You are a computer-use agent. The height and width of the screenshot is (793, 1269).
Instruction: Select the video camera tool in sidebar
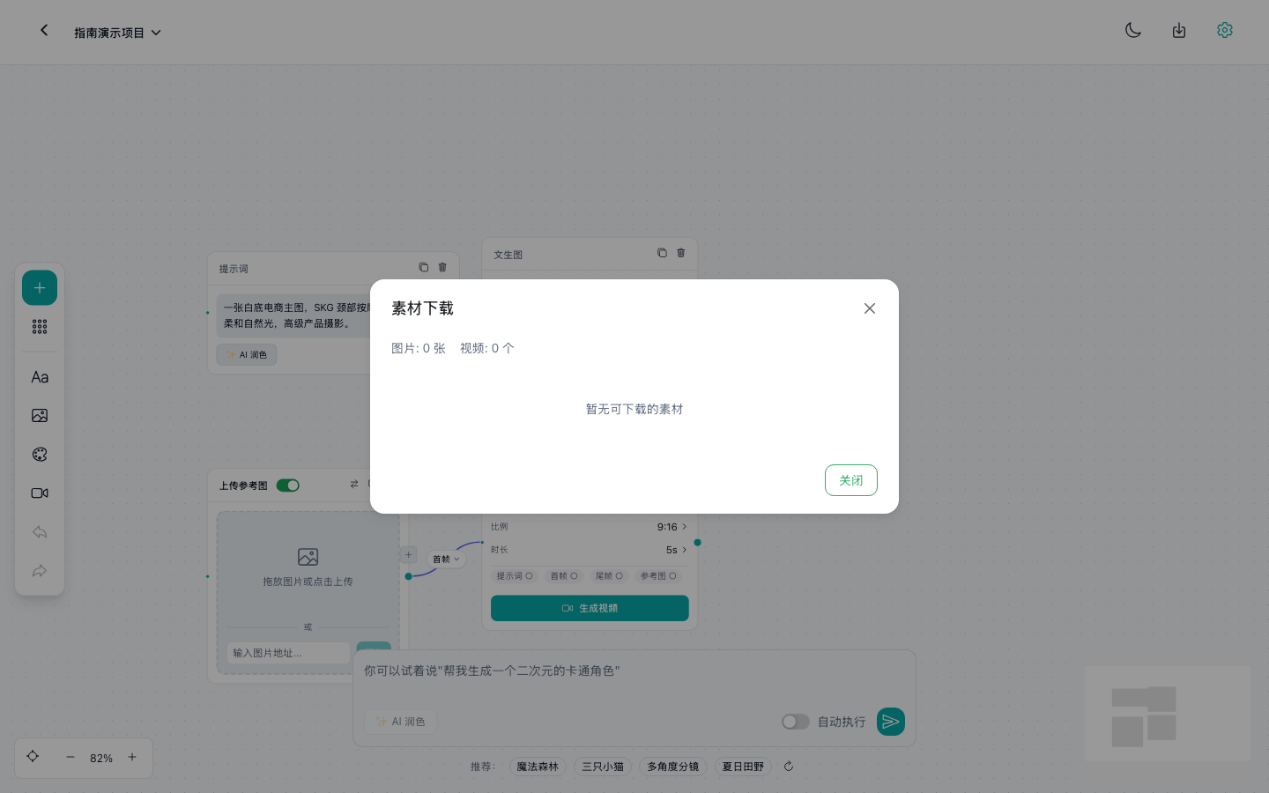(x=40, y=493)
